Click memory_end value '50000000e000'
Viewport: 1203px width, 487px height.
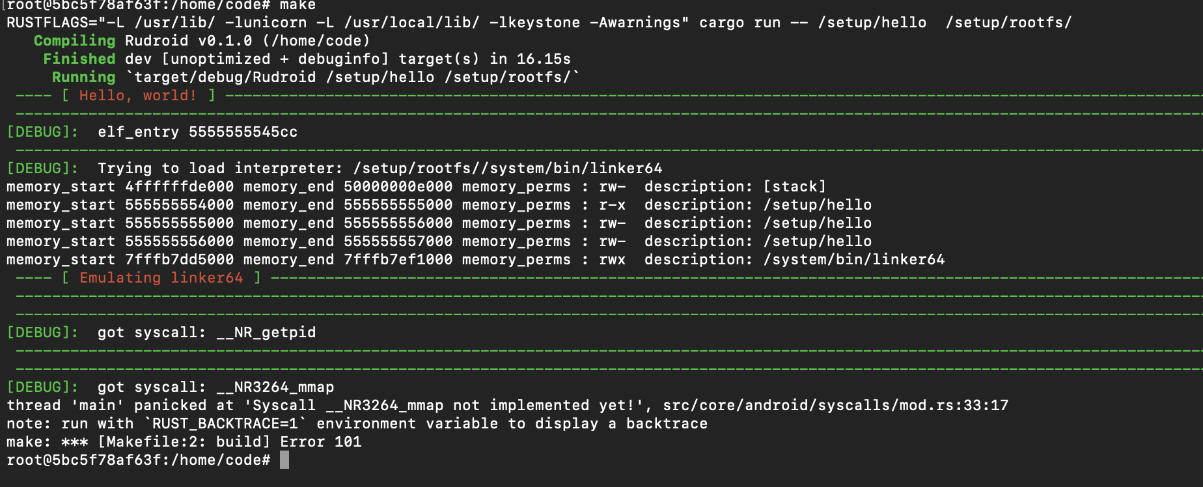[x=398, y=186]
